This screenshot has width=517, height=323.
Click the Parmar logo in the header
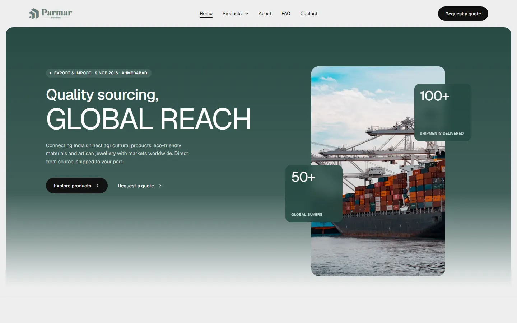click(50, 14)
